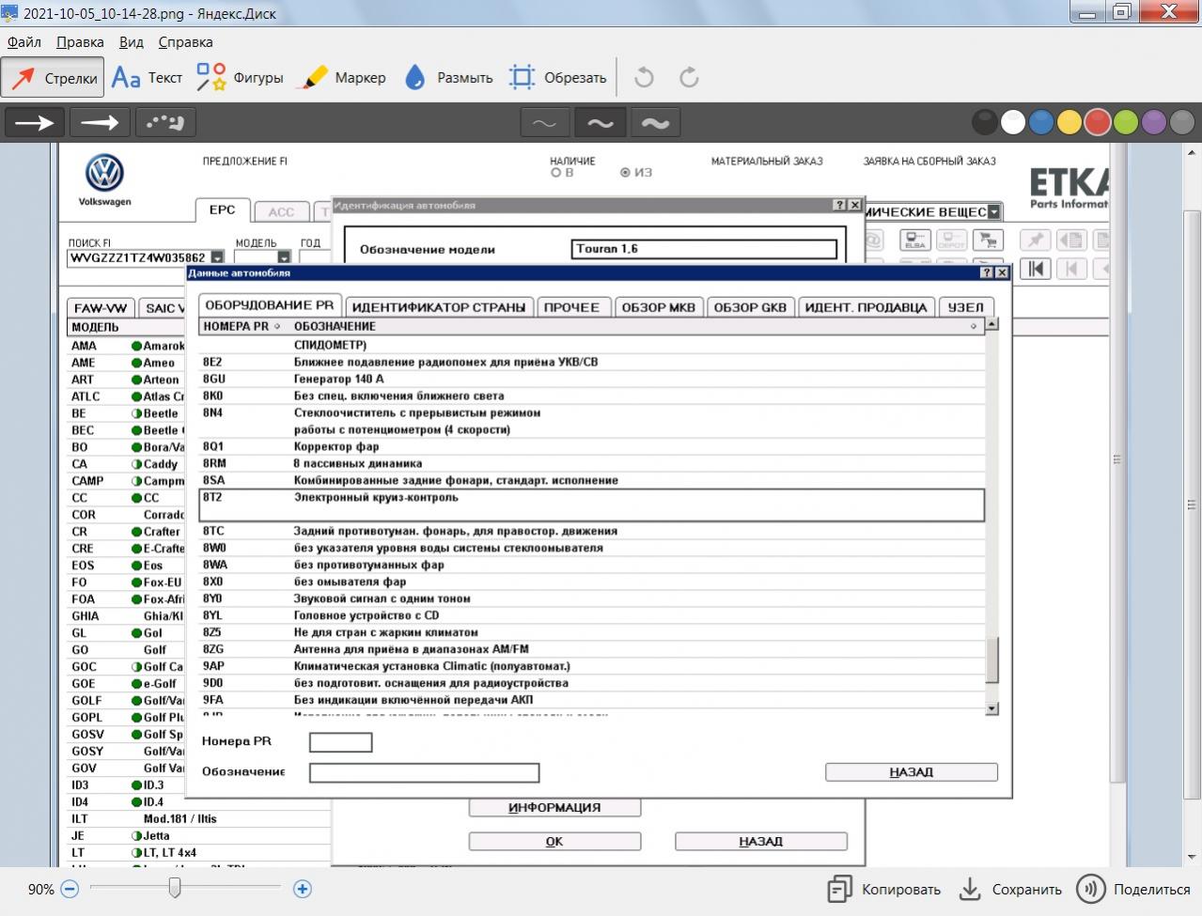Pick the Размыть blur tool

tap(448, 78)
